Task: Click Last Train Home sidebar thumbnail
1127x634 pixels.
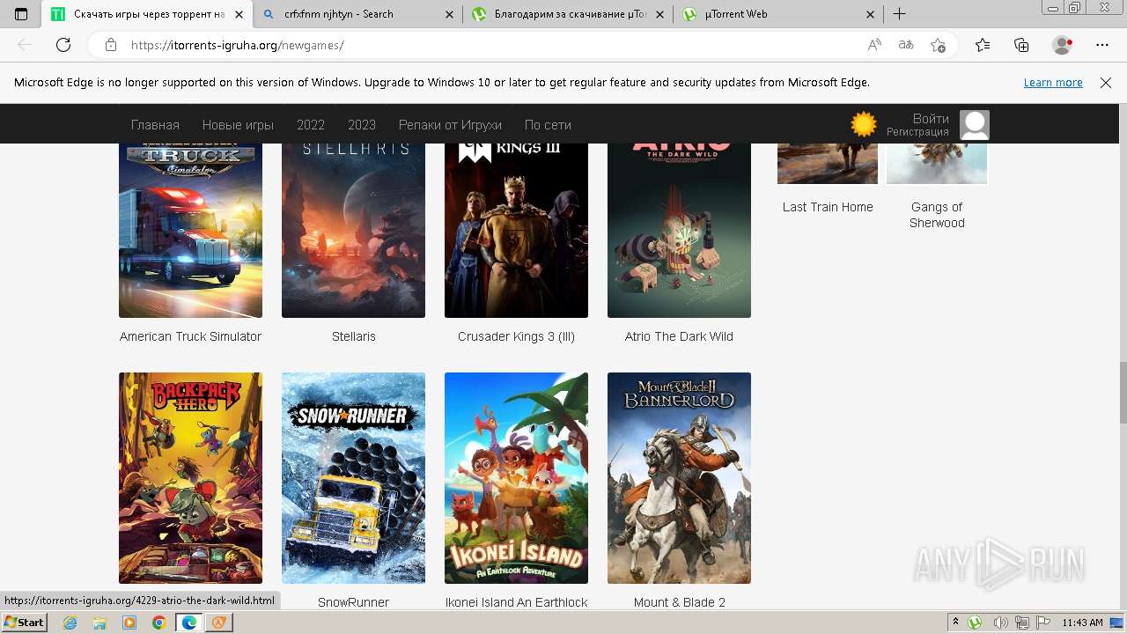Action: click(x=828, y=163)
